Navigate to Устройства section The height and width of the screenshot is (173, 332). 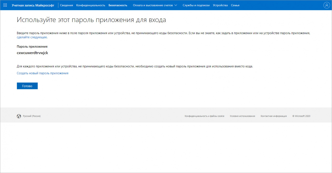[x=220, y=5]
